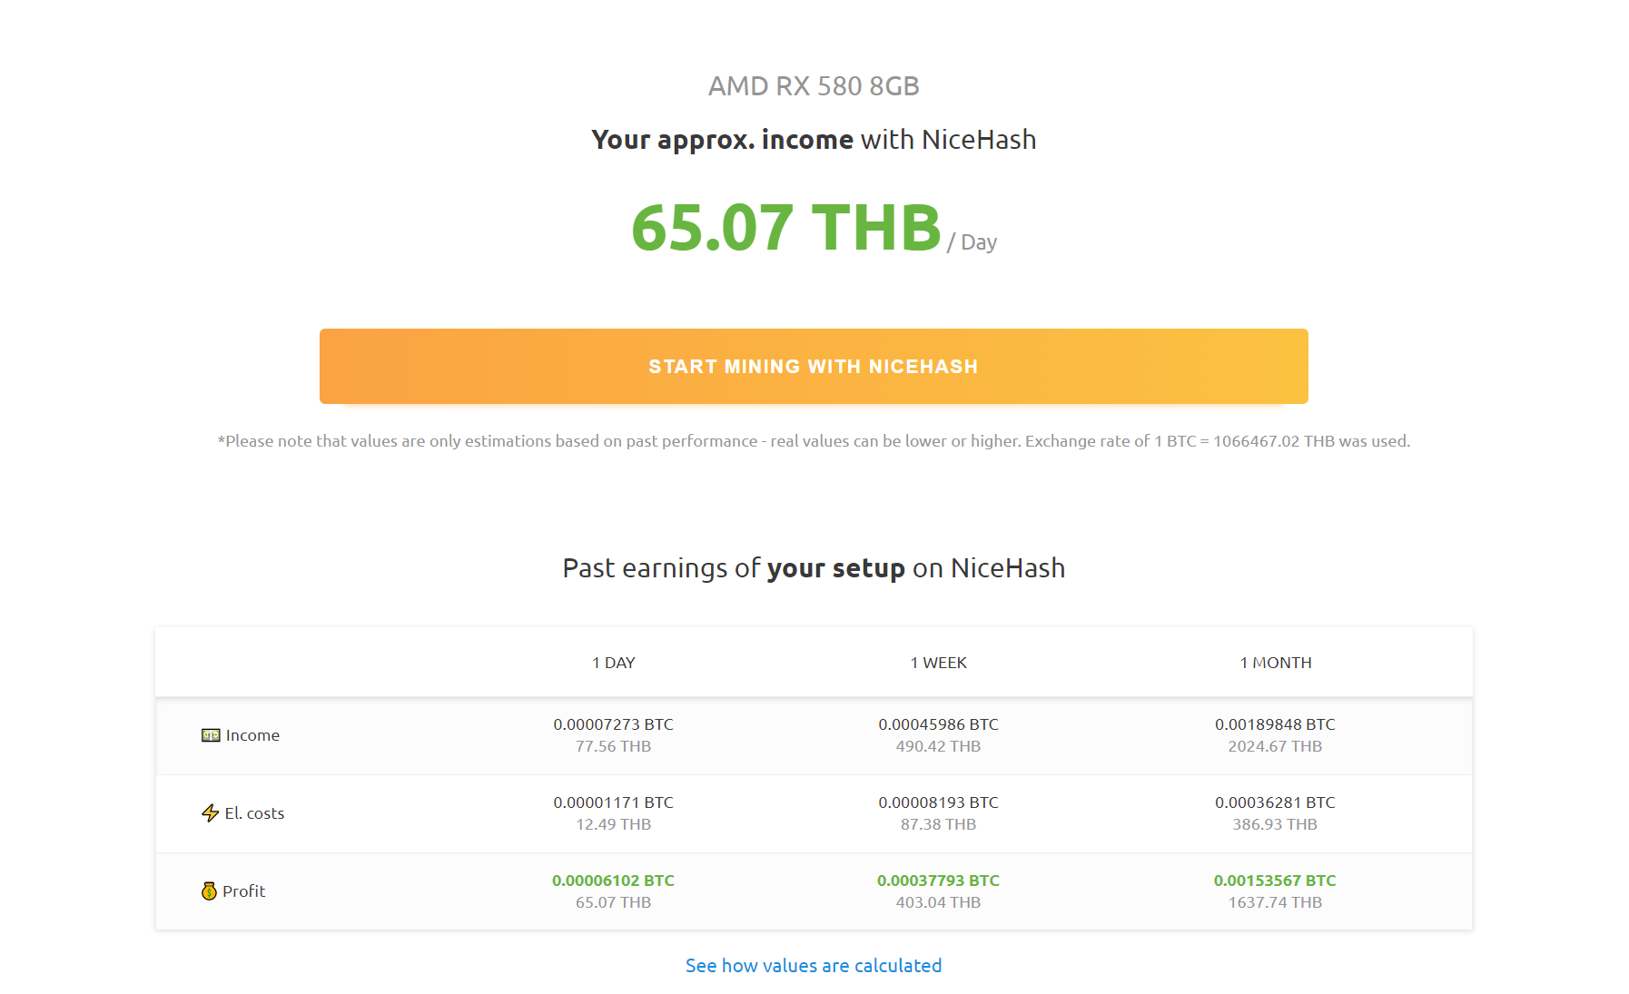The width and height of the screenshot is (1629, 994).
Task: Click daily profit 0.00006102 BTC
Action: (614, 881)
